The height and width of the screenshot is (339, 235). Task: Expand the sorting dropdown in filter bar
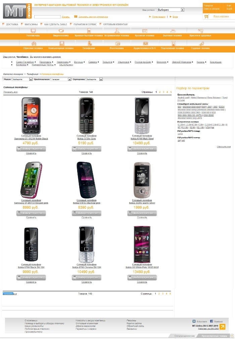pos(94,79)
